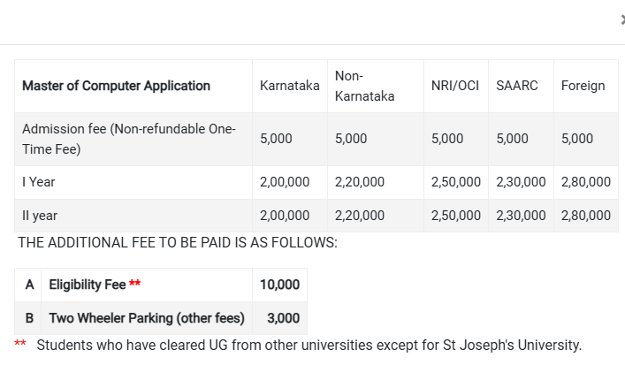Close the fee details popup
Image resolution: width=625 pixels, height=380 pixels.
(x=623, y=20)
